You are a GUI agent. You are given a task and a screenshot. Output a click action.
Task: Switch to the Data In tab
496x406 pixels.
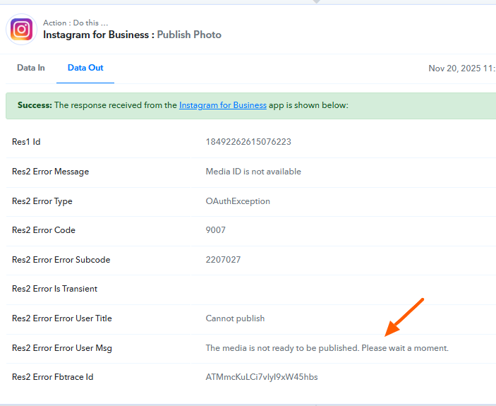coord(31,68)
